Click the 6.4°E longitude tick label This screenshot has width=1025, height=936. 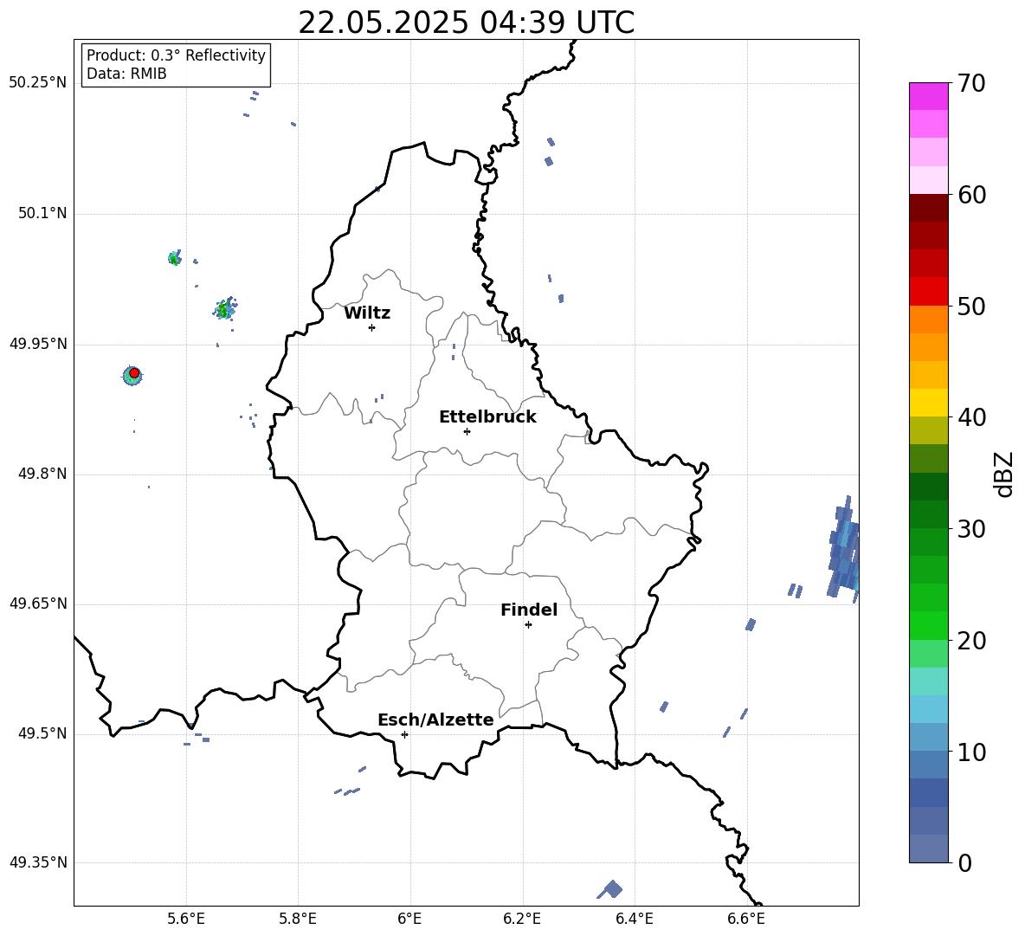634,919
